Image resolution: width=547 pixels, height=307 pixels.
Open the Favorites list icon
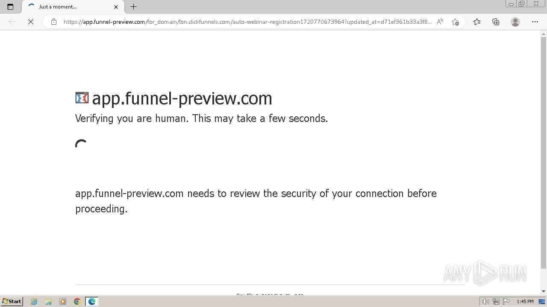477,22
